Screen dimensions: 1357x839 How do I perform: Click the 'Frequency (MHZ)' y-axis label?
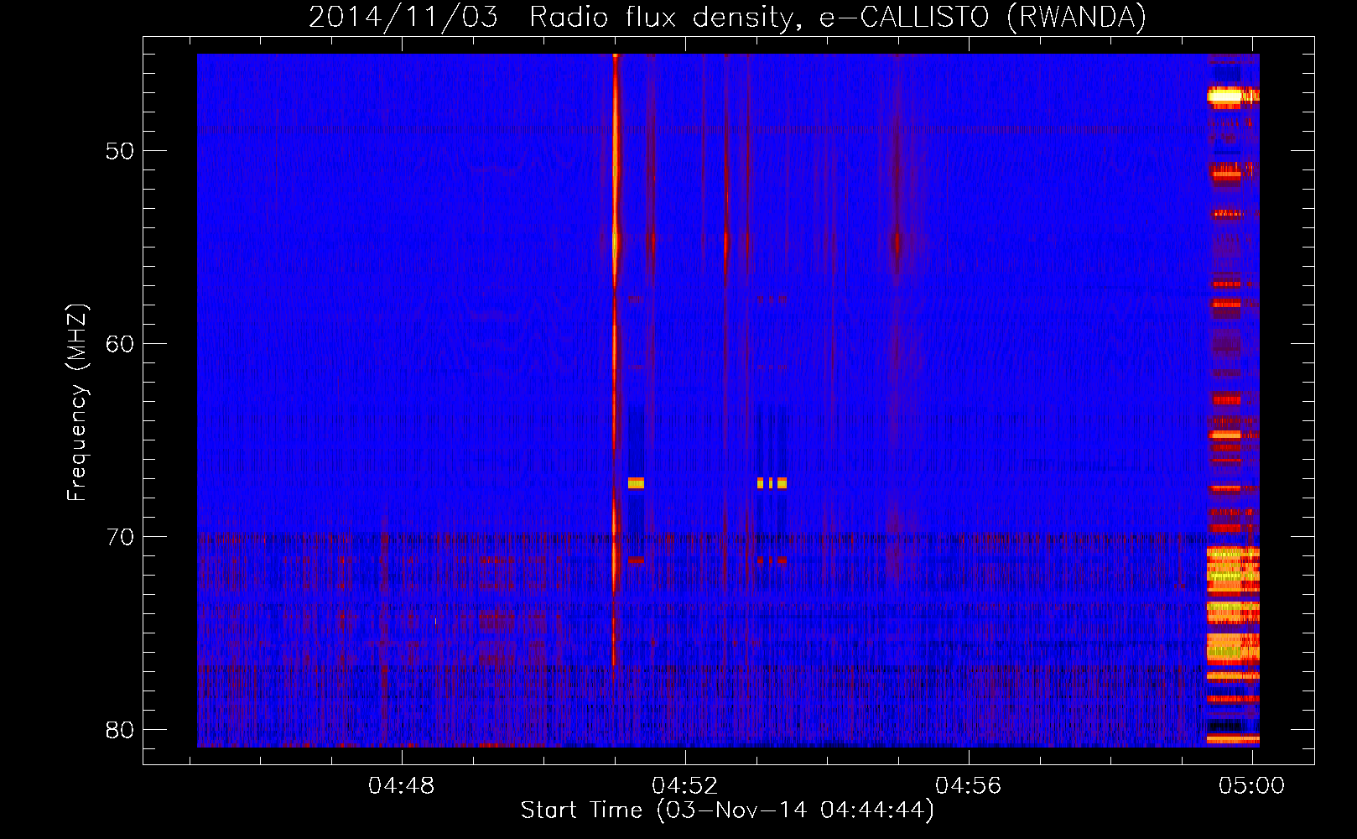pos(77,403)
